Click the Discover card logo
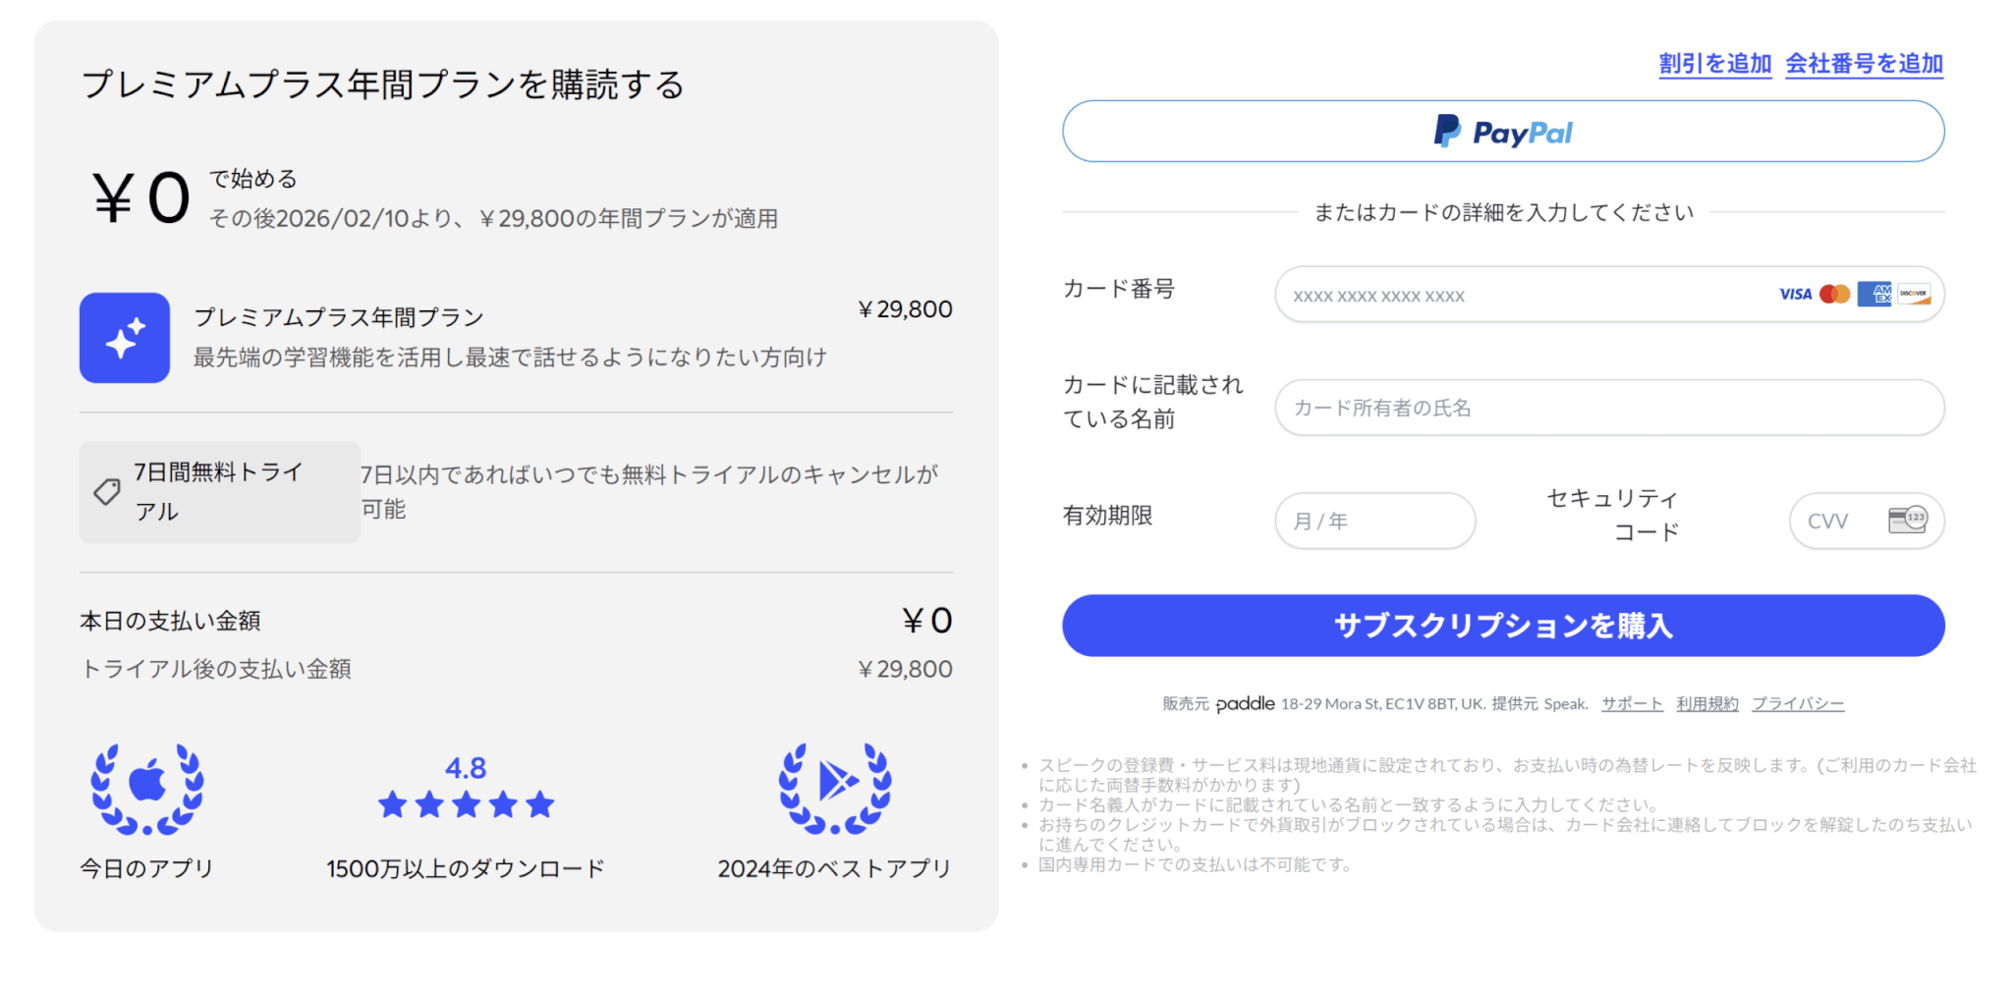The width and height of the screenshot is (2012, 994). tap(1914, 295)
